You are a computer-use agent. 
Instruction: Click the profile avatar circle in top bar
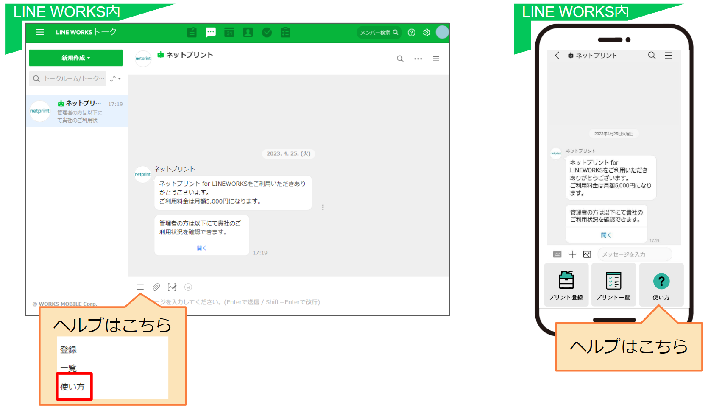pyautogui.click(x=442, y=32)
